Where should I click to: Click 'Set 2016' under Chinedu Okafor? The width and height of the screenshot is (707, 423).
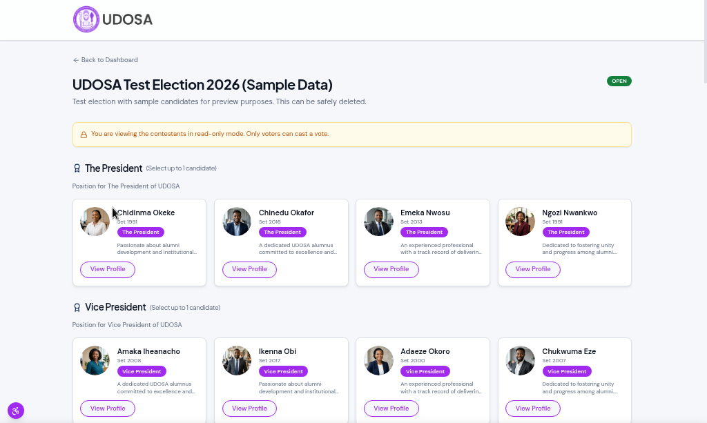coord(270,222)
